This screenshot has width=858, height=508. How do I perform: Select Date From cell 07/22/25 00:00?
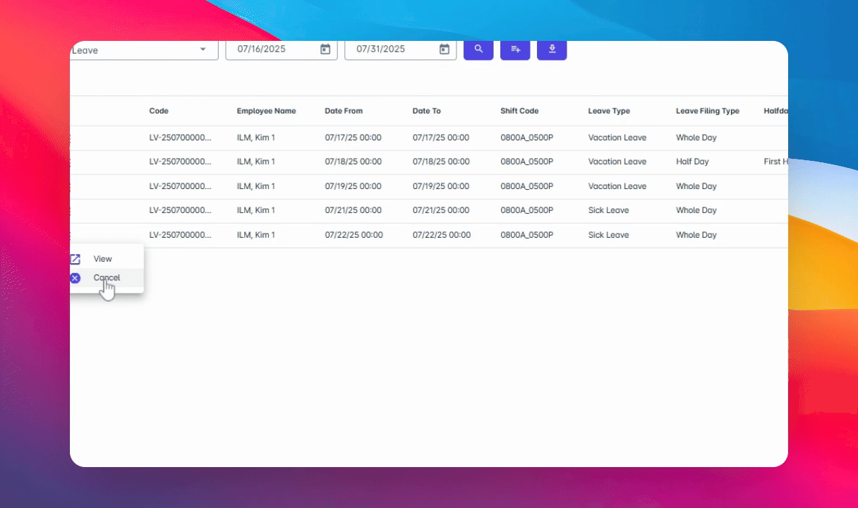354,235
